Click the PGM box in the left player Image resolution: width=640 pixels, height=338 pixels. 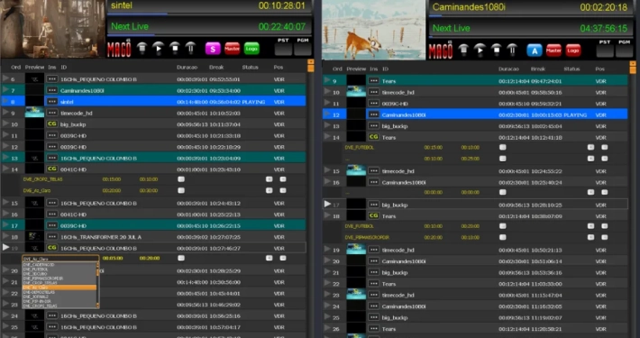pos(303,50)
